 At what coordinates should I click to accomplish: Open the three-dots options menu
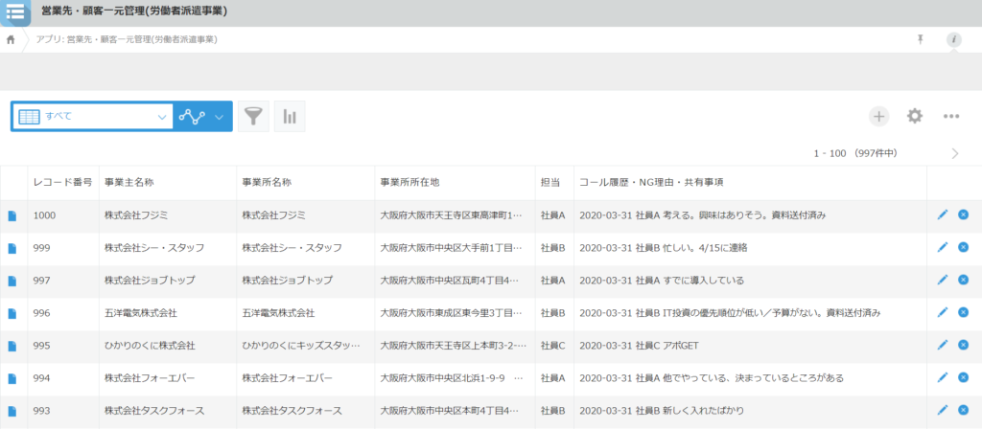(x=951, y=116)
